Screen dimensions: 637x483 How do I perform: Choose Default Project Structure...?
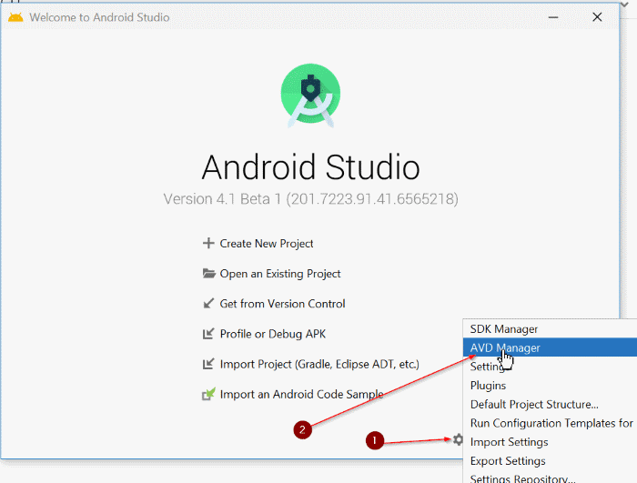click(x=550, y=404)
